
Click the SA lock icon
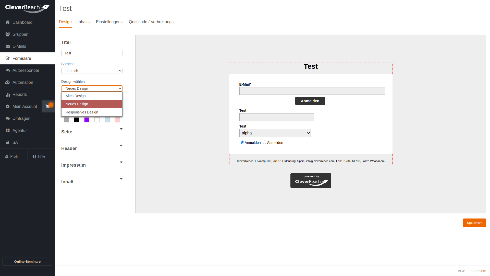pos(8,142)
